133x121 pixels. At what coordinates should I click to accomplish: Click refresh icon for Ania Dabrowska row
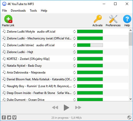(x=74, y=72)
